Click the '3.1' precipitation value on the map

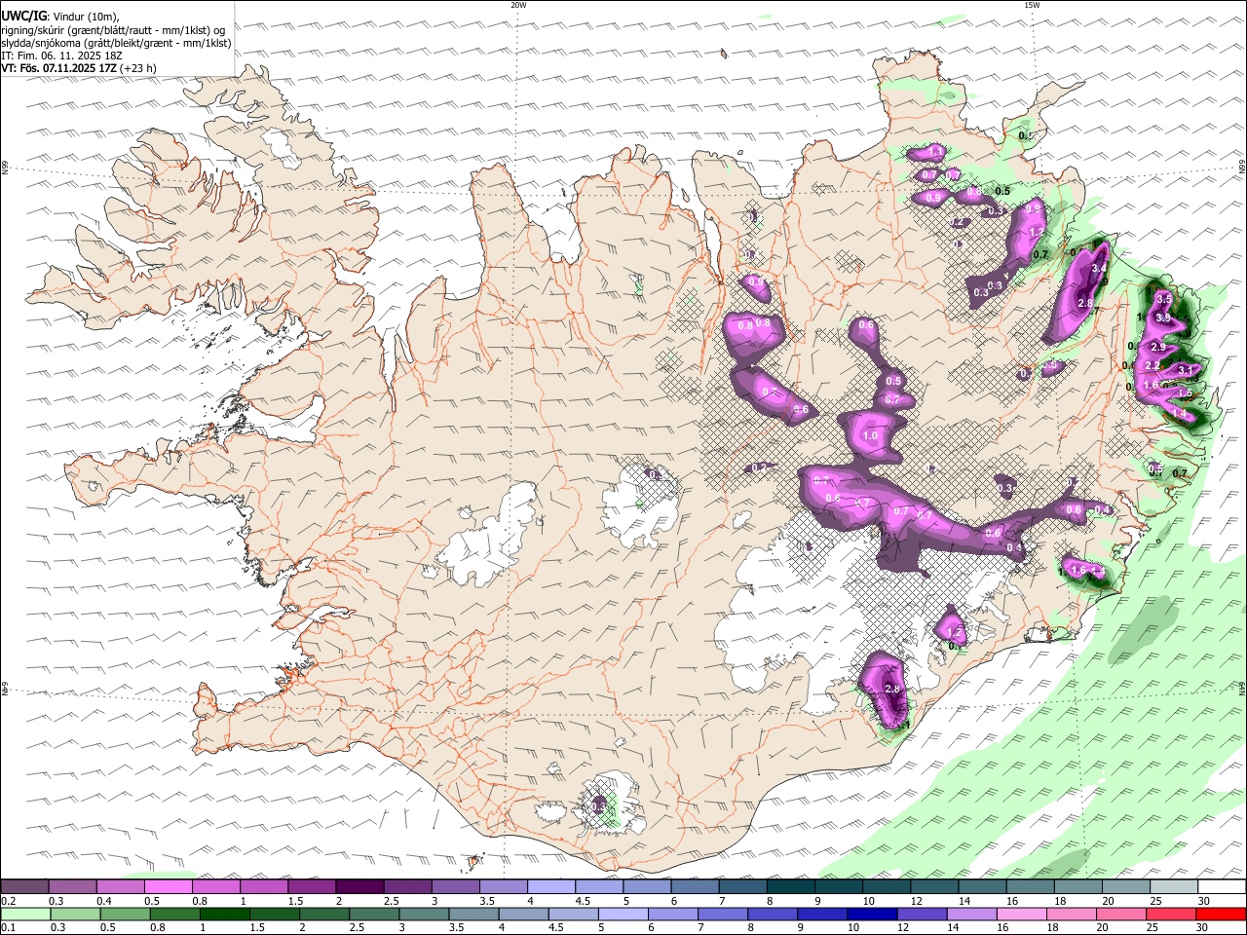click(x=1186, y=370)
